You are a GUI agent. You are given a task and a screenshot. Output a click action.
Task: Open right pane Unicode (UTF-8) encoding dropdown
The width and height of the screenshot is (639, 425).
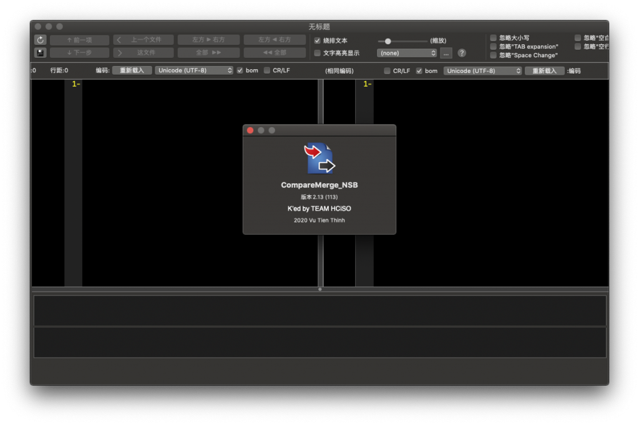pos(482,71)
